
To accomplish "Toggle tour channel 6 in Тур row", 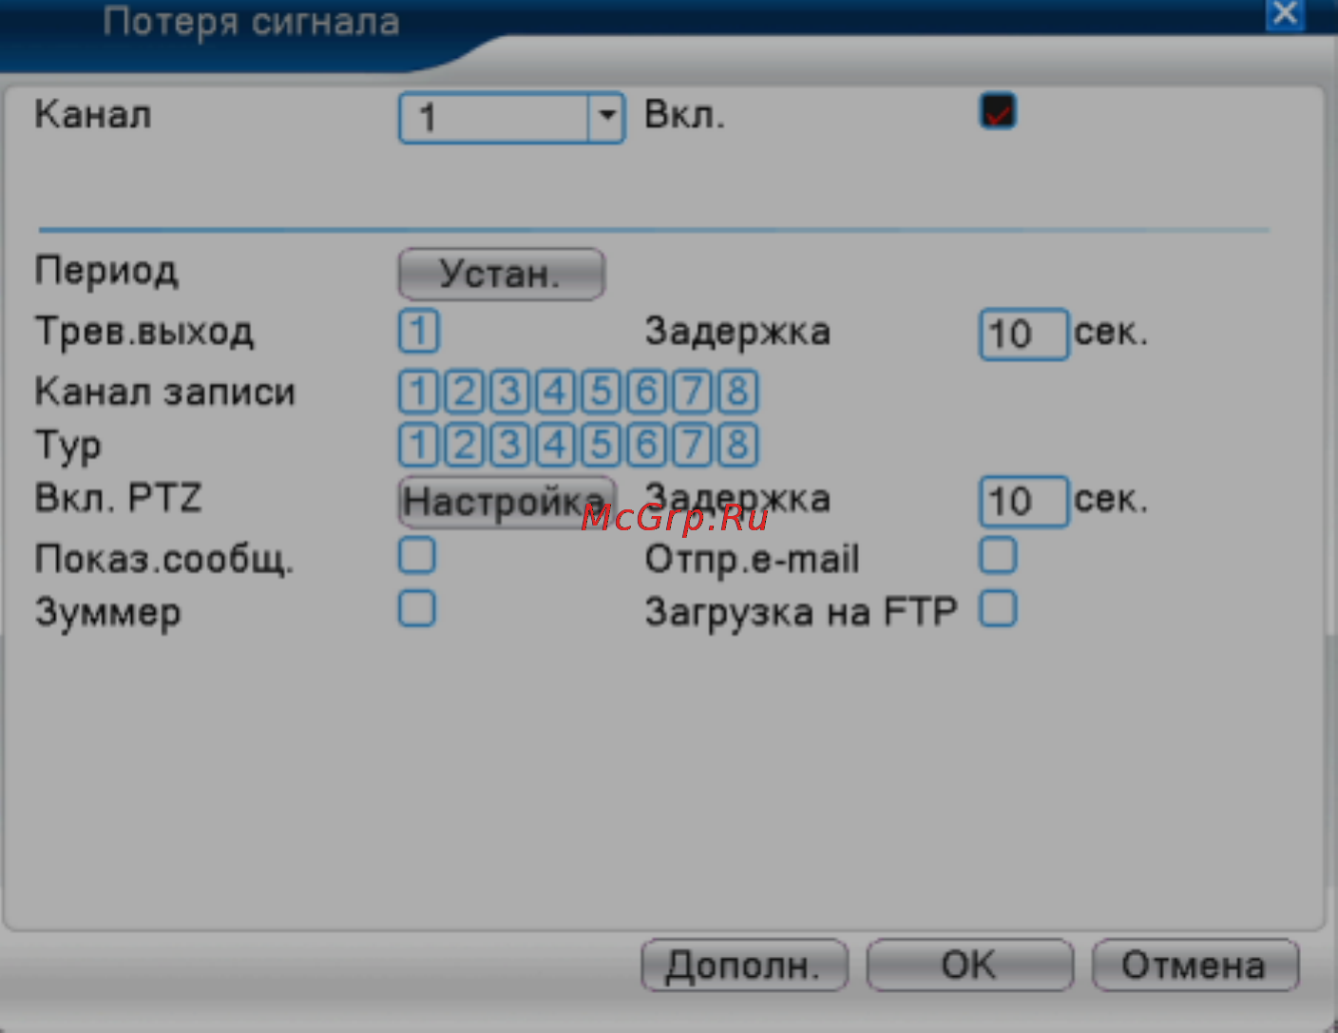I will 646,445.
